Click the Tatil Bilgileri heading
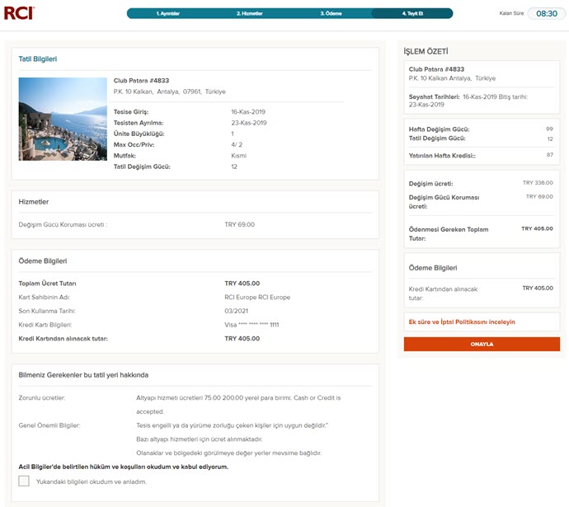This screenshot has width=569, height=507. pos(38,59)
